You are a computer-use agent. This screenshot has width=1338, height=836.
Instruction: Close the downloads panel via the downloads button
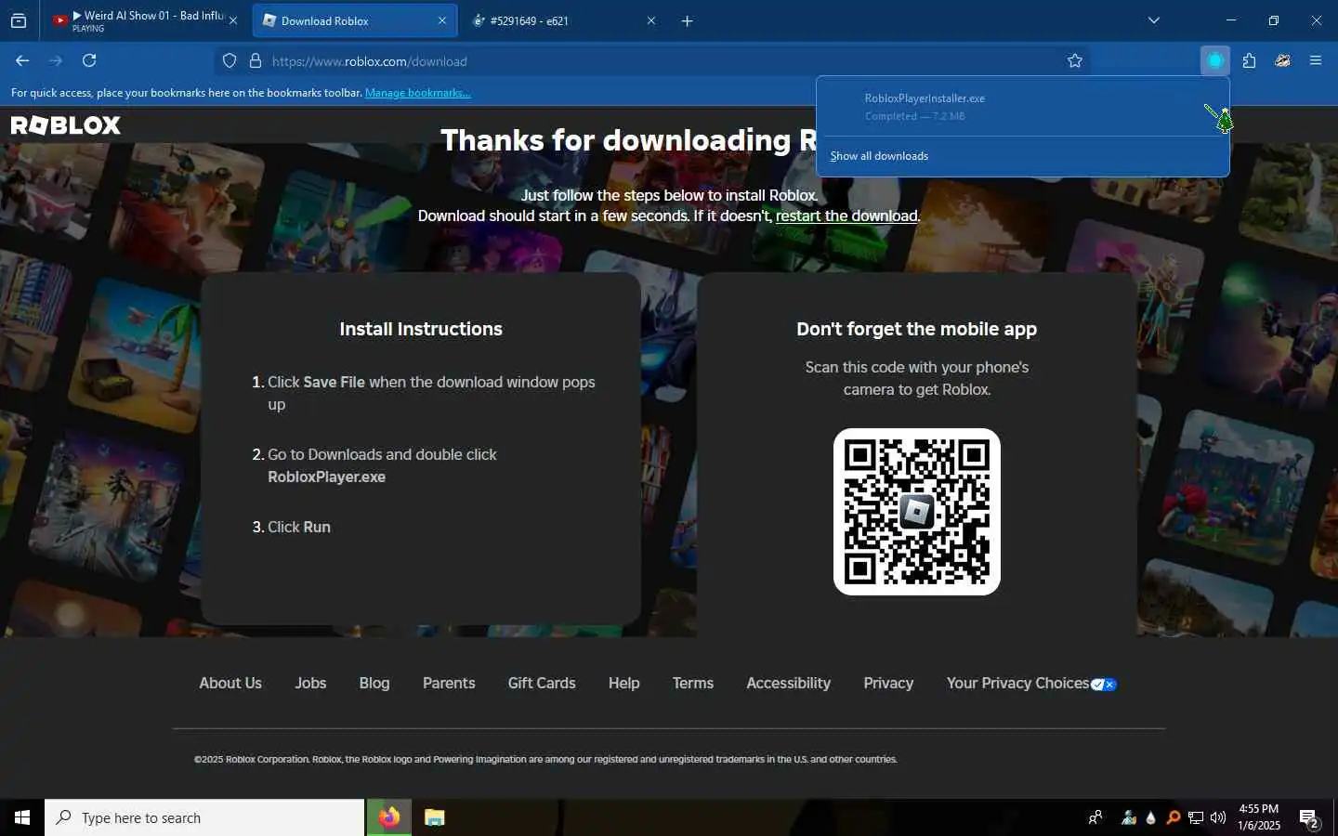click(x=1214, y=61)
